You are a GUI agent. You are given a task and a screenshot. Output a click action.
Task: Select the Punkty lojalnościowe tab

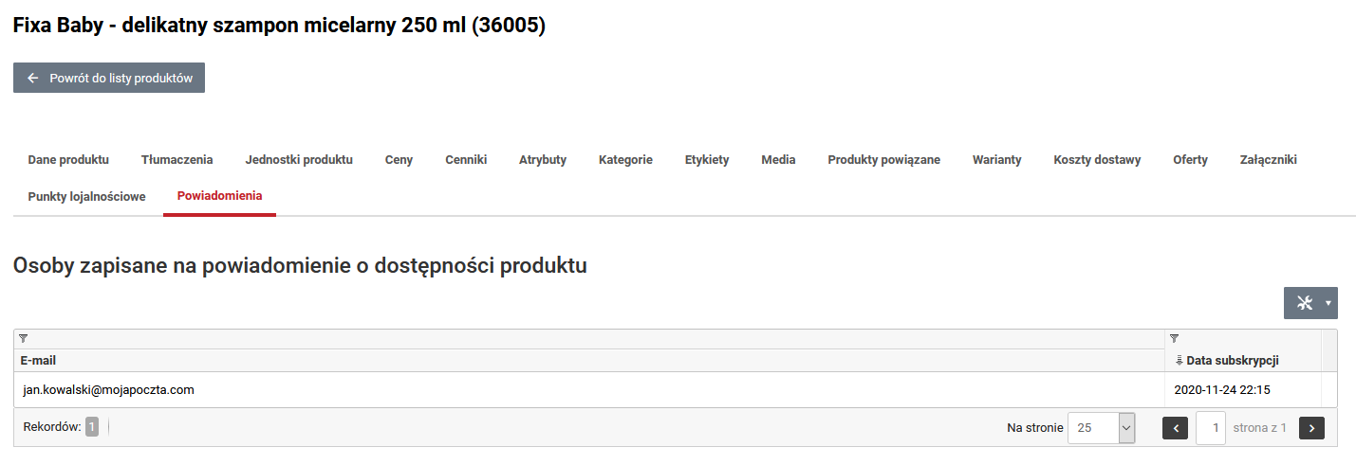pyautogui.click(x=86, y=196)
